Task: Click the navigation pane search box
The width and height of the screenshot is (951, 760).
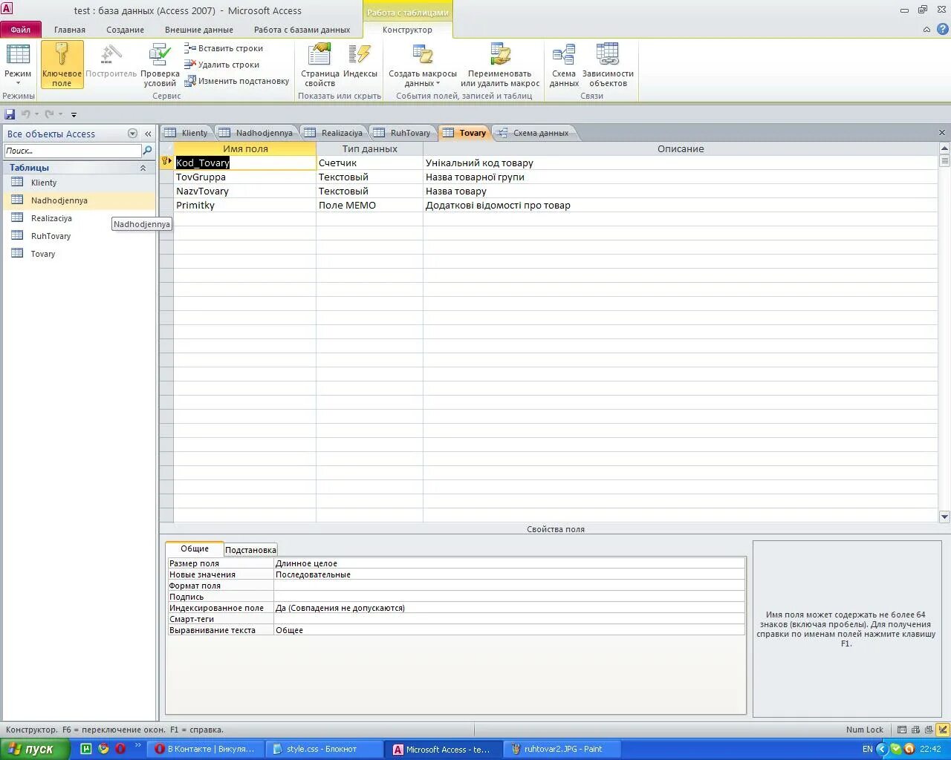Action: (x=72, y=151)
